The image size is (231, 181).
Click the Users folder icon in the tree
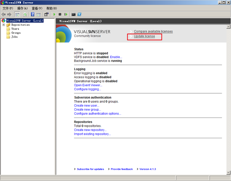(8, 29)
